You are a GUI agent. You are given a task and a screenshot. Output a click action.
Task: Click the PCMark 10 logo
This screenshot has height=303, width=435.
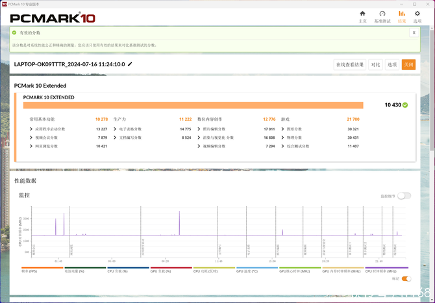point(53,18)
